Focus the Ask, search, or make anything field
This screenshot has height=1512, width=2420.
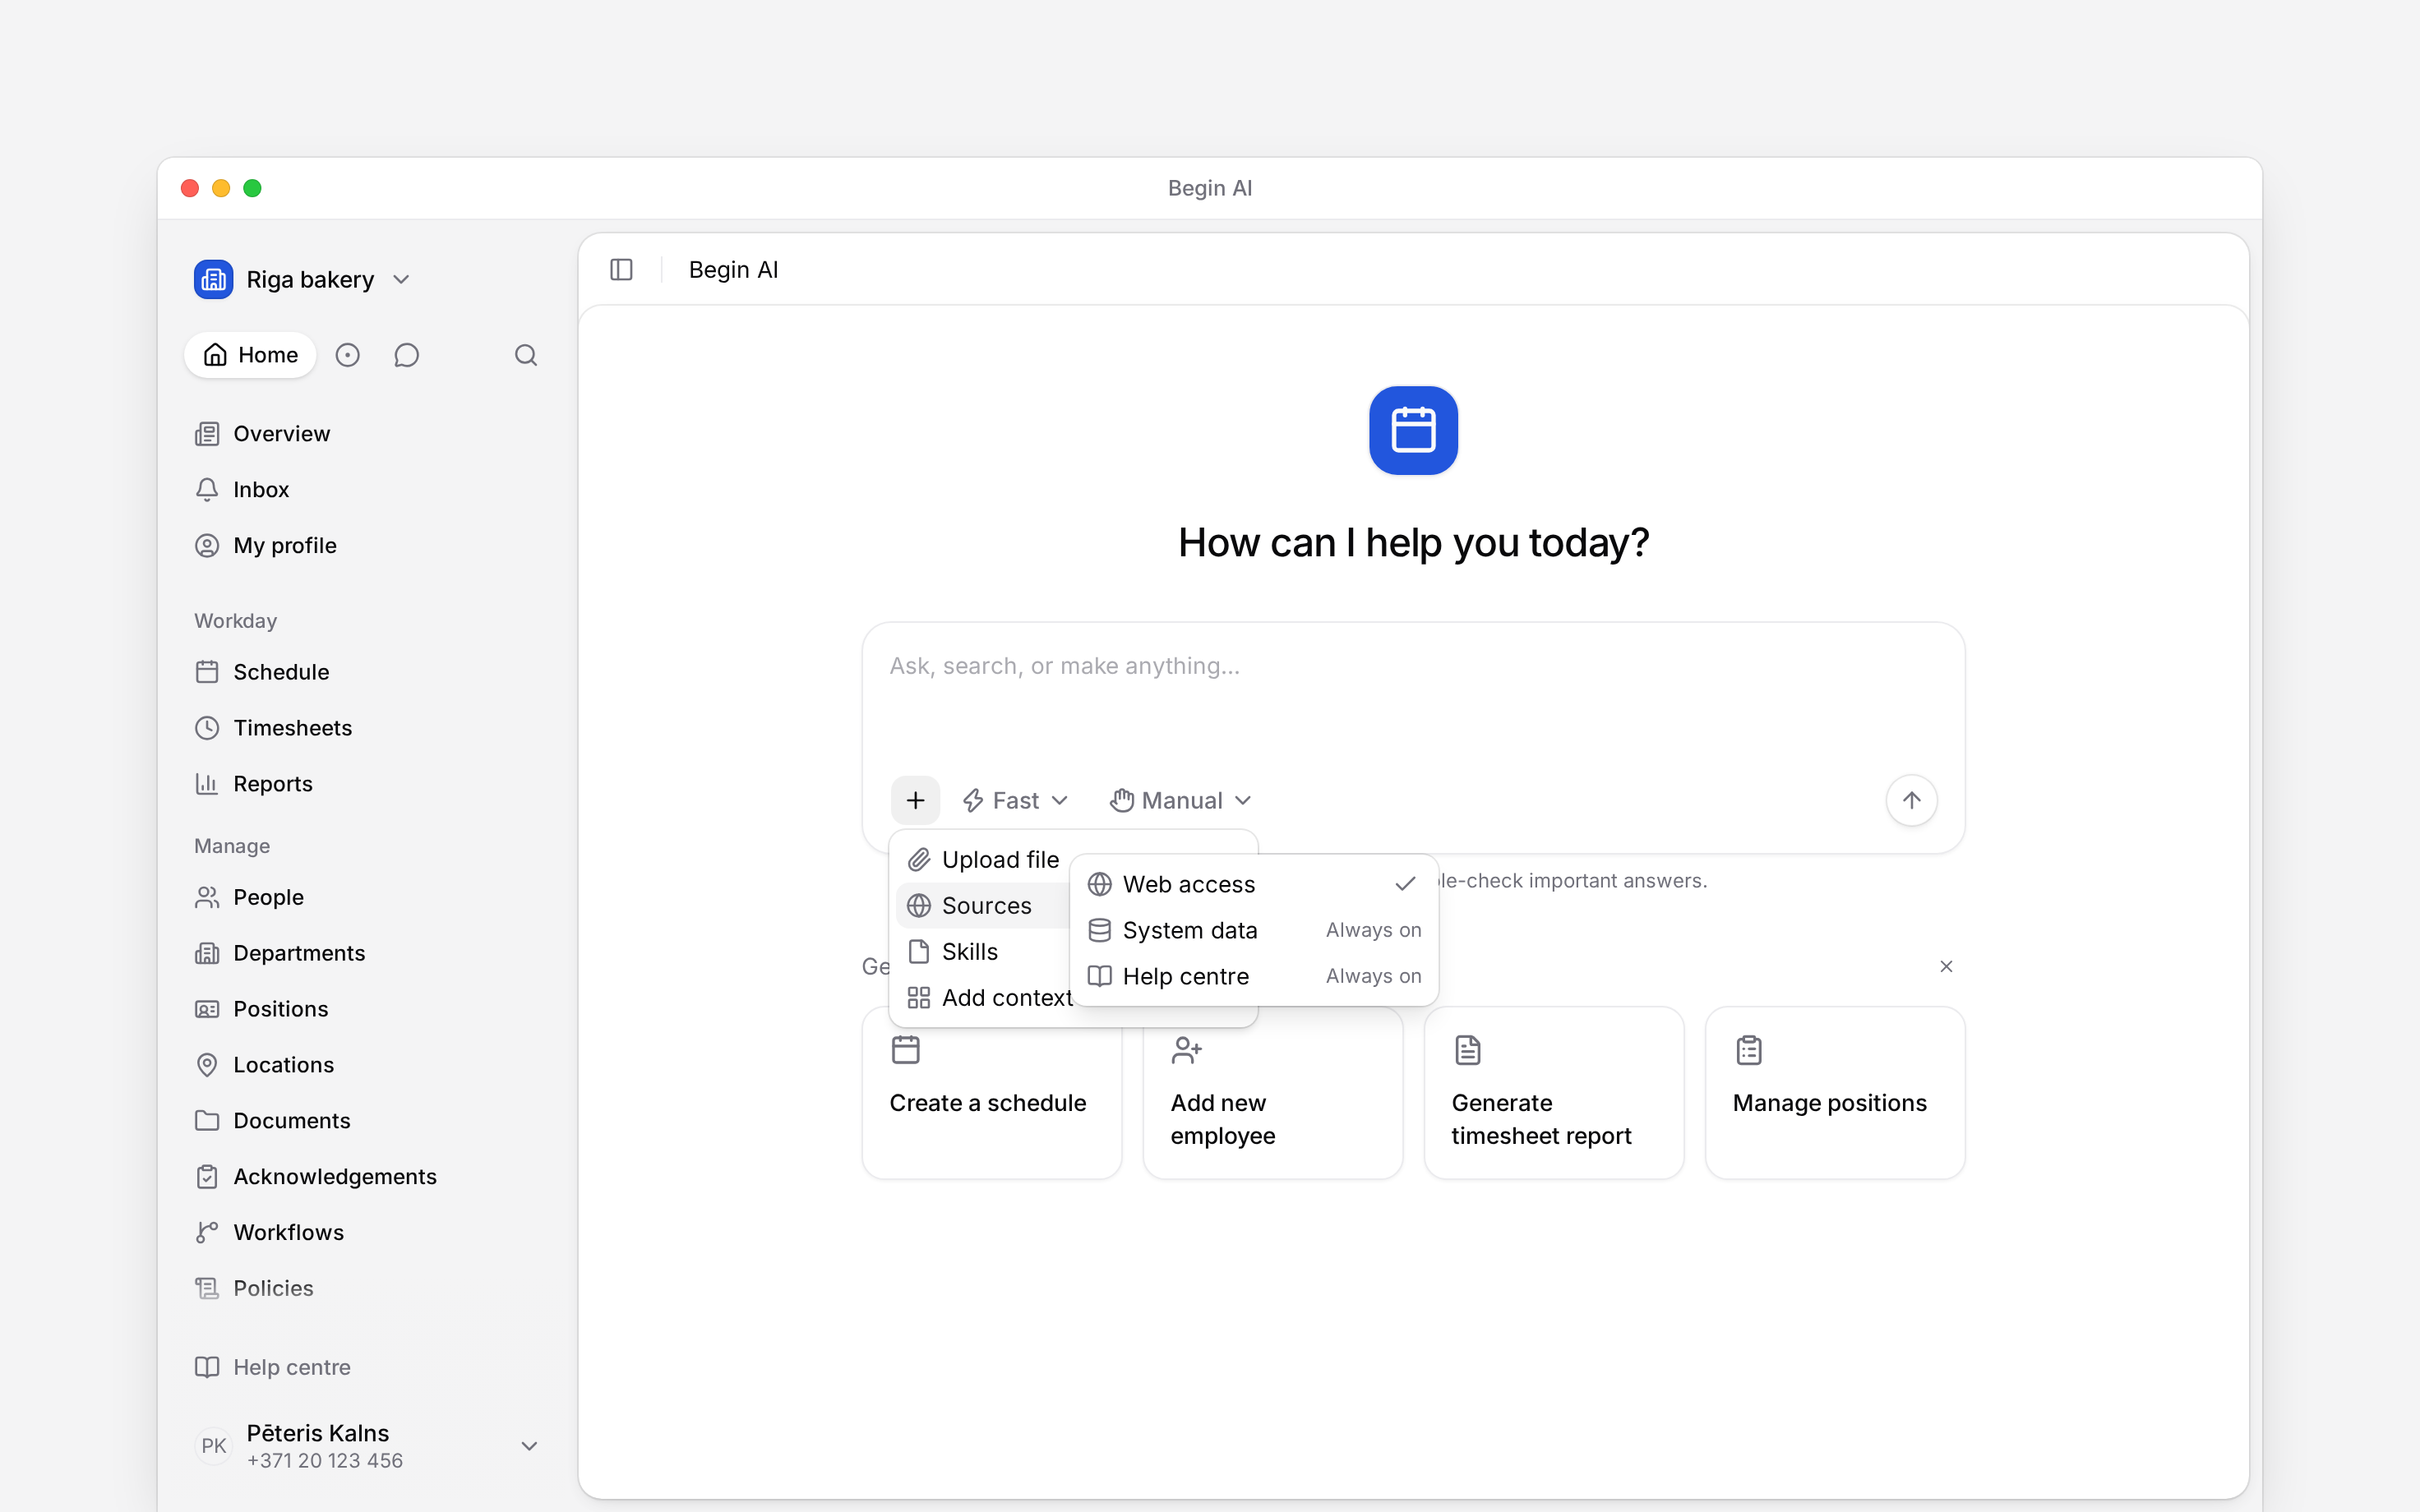click(1413, 692)
